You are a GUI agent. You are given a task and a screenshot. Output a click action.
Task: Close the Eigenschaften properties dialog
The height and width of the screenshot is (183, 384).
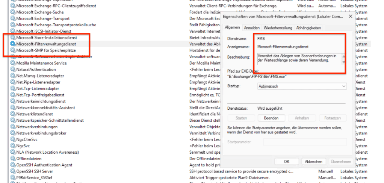(350, 17)
